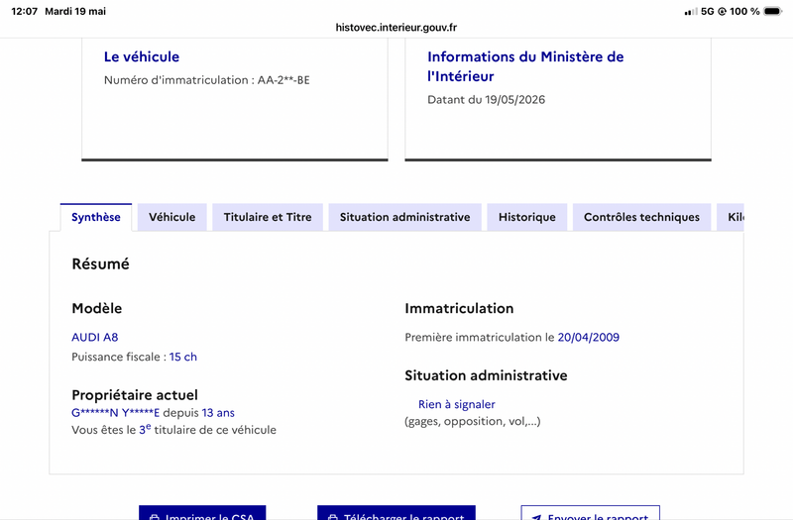Click the first registration date 20/04/2009

(x=589, y=337)
